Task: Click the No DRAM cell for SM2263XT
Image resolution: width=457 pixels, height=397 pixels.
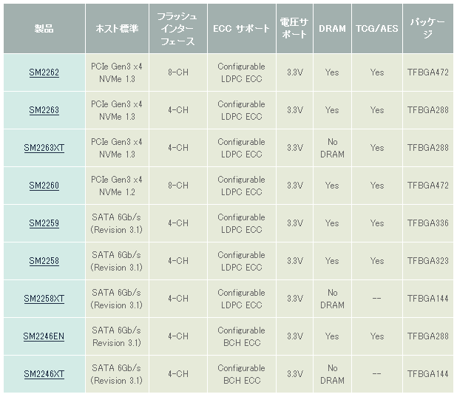Action: (332, 148)
